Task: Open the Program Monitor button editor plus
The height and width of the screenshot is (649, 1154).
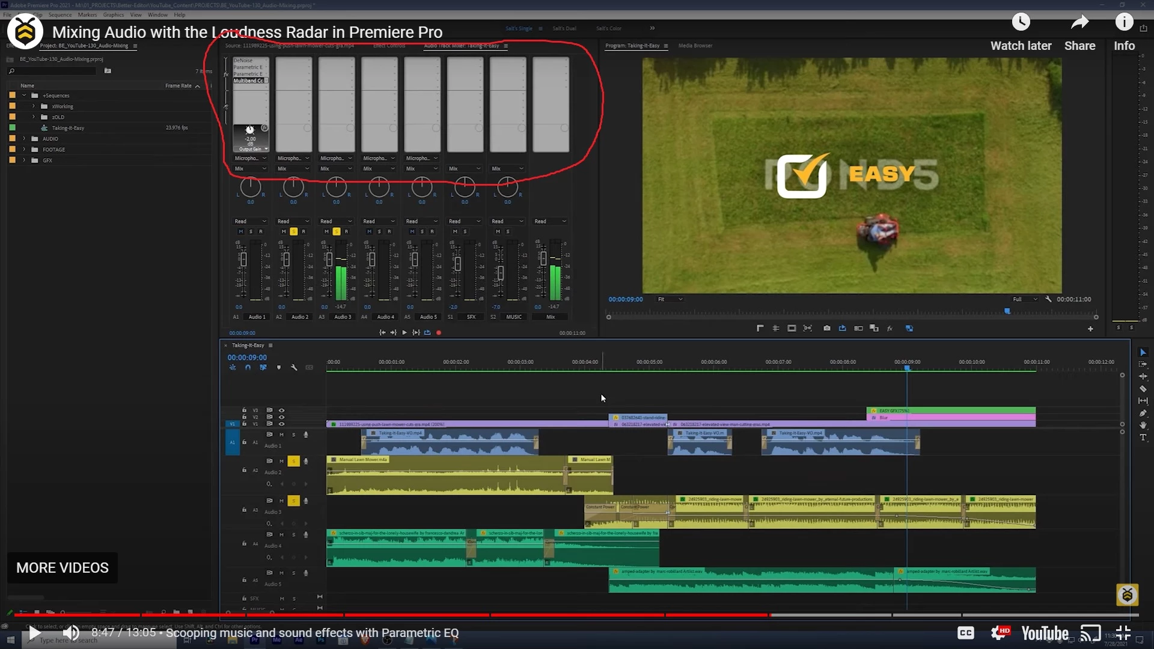Action: coord(1090,329)
